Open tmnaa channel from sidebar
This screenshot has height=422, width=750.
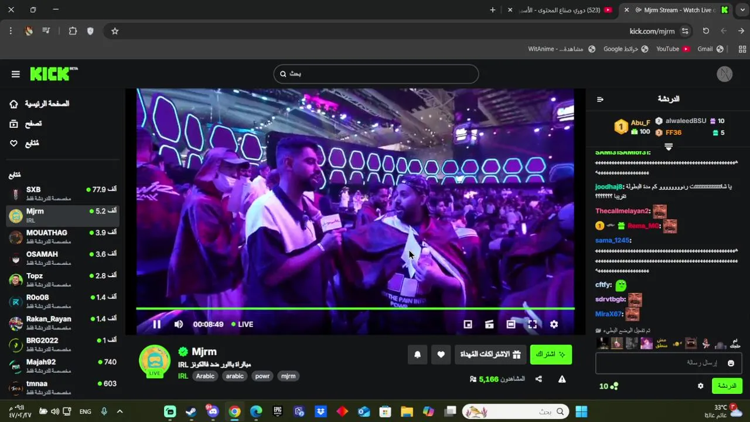[62, 387]
